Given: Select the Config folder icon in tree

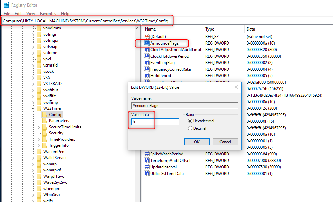Looking at the screenshot, I should coord(44,115).
